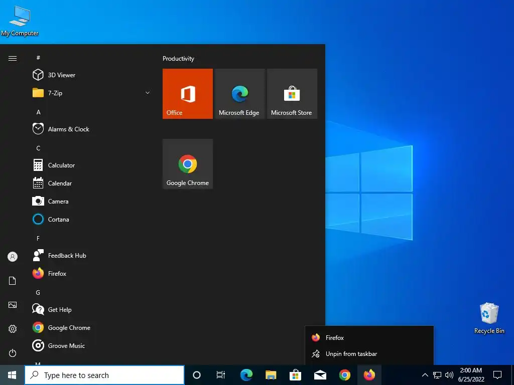Expand the 7-Zip folder chevron
Viewport: 514px width, 385px height.
tap(148, 93)
